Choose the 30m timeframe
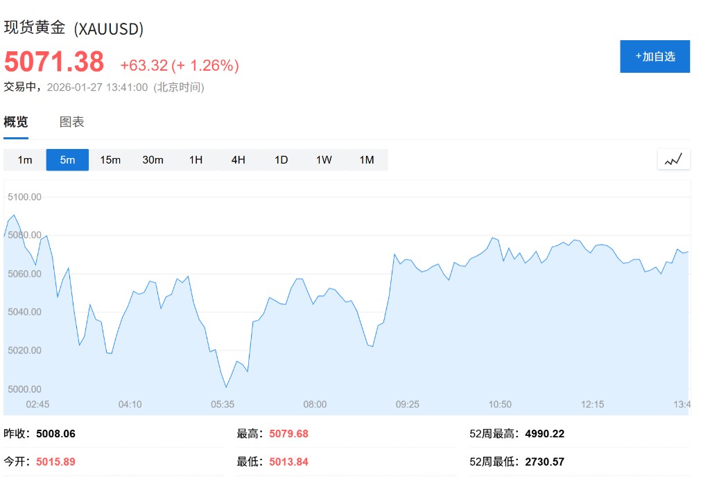710x481 pixels. coord(153,160)
